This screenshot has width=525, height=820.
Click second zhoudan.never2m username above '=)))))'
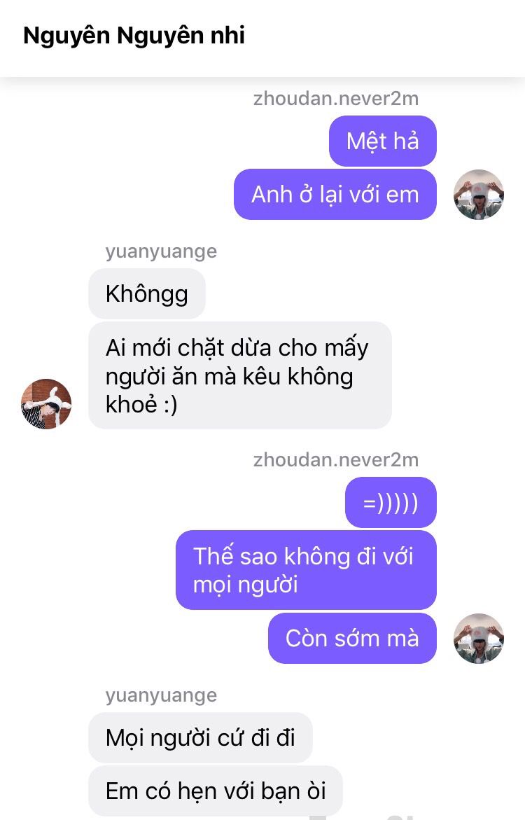coord(336,459)
